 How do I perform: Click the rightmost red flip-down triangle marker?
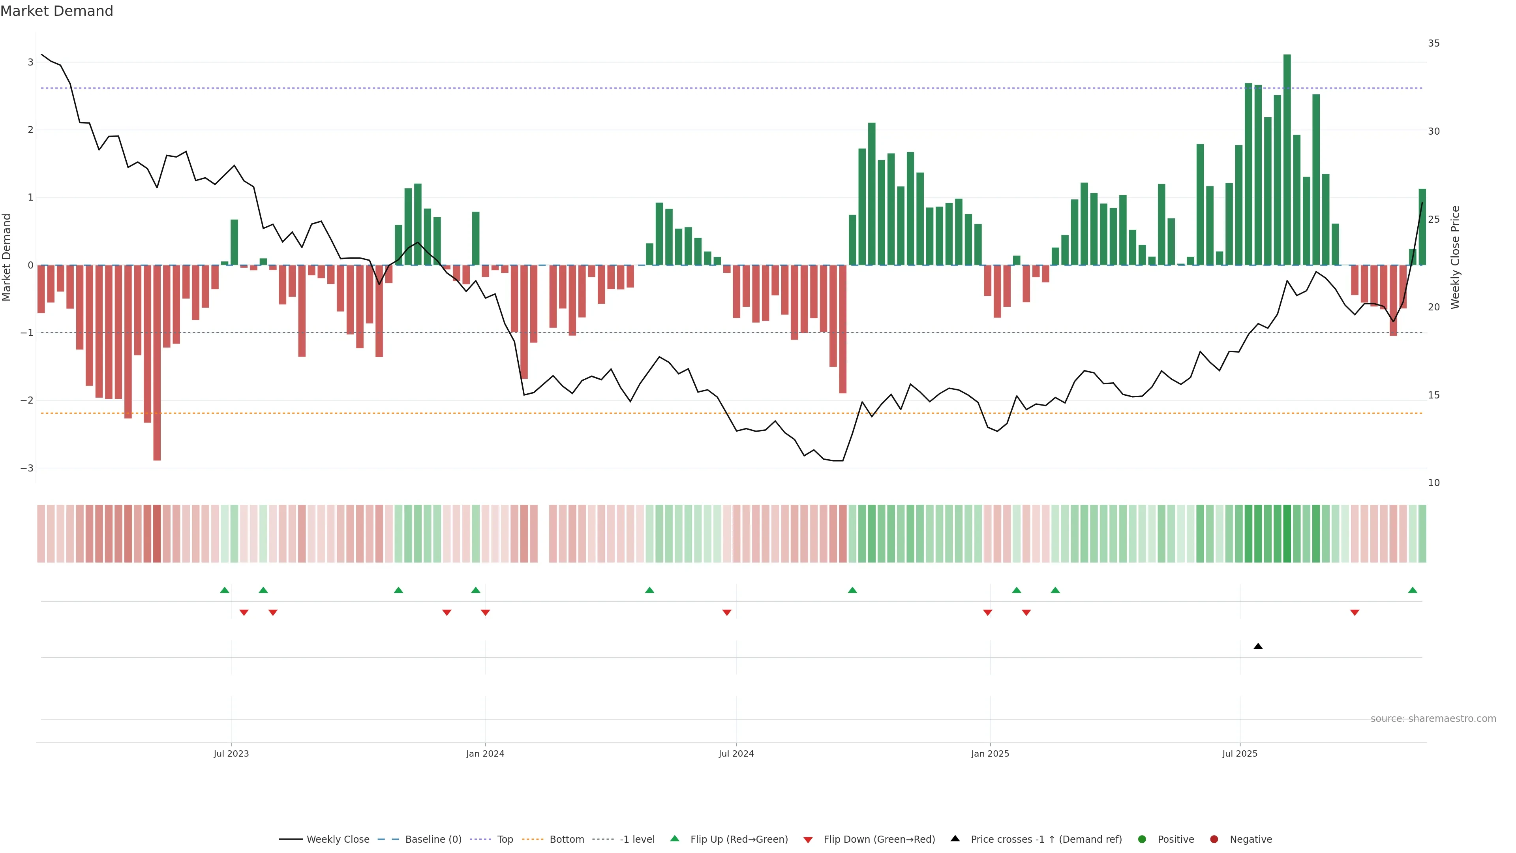tap(1354, 613)
